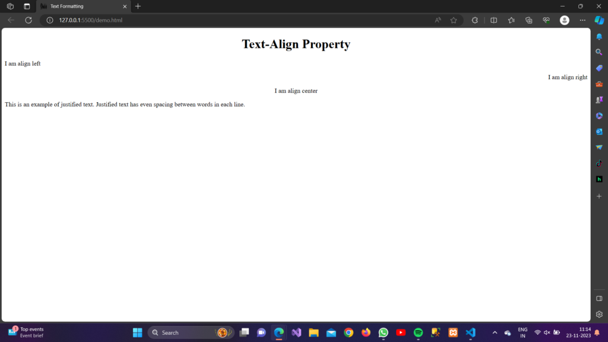This screenshot has height=342, width=608.
Task: Open the Extensions puzzle icon
Action: (x=474, y=20)
